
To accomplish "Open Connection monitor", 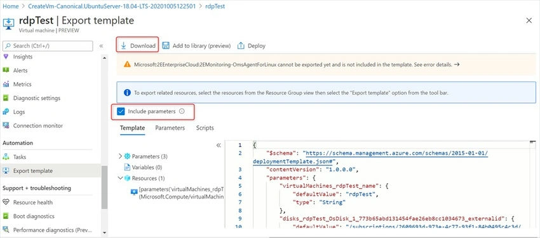I will pos(38,125).
